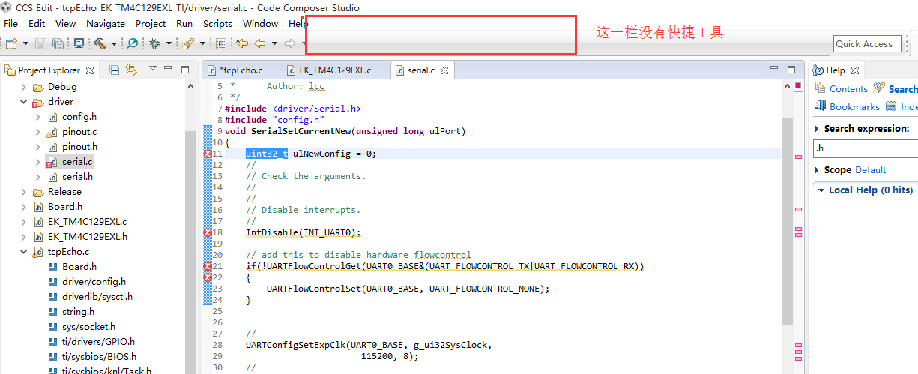
Task: Expand serial.h tree node
Action: [38, 177]
